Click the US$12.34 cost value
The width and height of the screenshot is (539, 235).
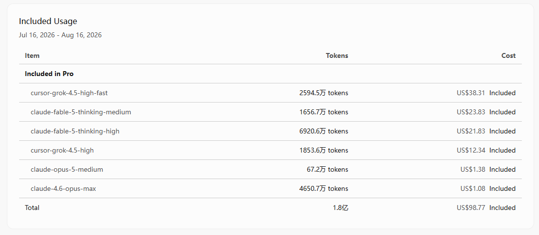471,151
